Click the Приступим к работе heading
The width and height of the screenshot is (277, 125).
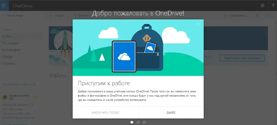(x=104, y=83)
